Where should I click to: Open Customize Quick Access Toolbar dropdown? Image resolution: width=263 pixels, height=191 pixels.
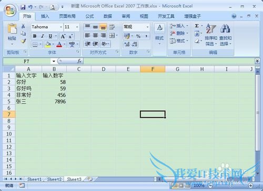[62, 7]
